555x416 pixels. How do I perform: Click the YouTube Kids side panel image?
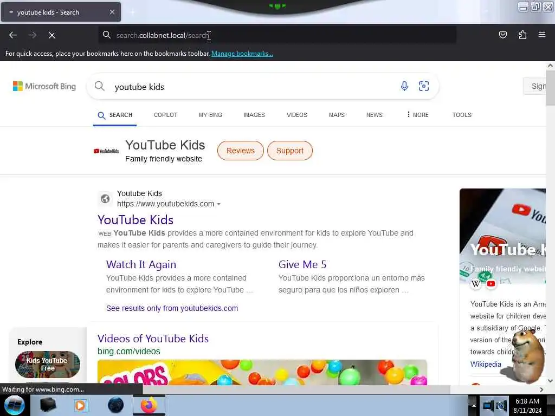pyautogui.click(x=502, y=236)
